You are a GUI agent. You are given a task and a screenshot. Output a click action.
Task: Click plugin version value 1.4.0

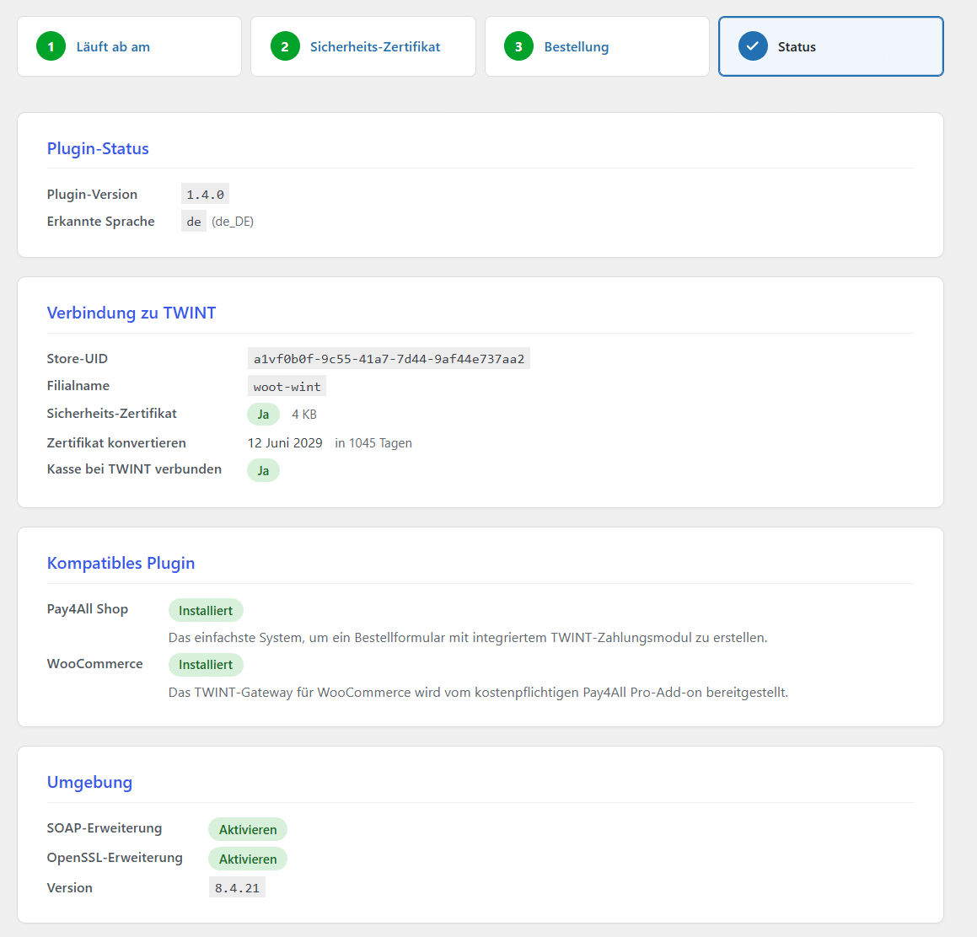pos(205,195)
